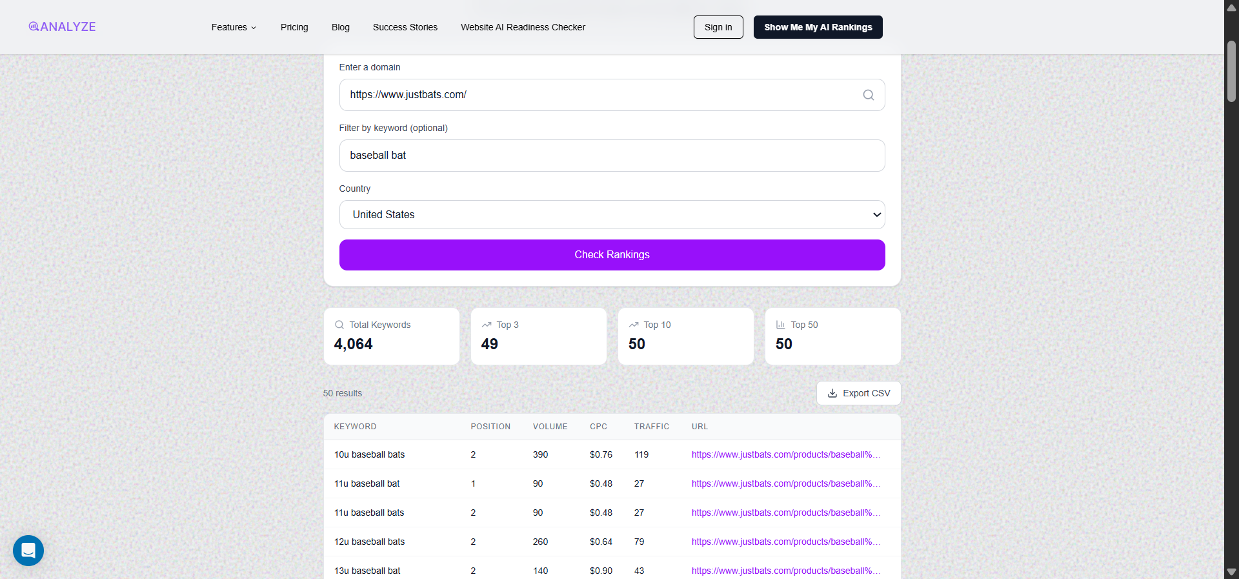Image resolution: width=1239 pixels, height=579 pixels.
Task: Click the scrollbar down arrow
Action: click(x=1231, y=572)
